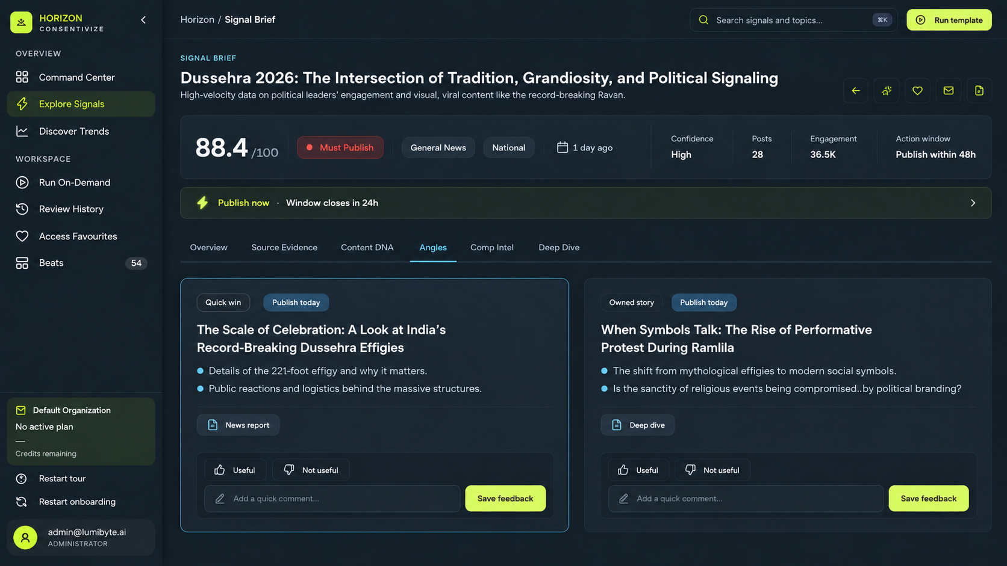The width and height of the screenshot is (1007, 566).
Task: Mark When Symbols Talk angle as Useful
Action: pyautogui.click(x=638, y=470)
